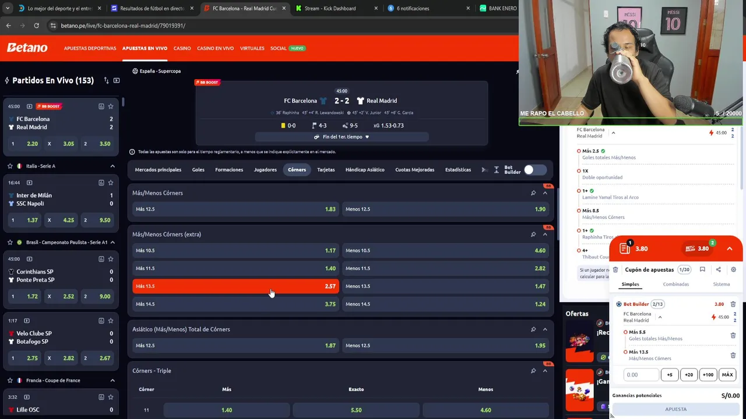This screenshot has height=419, width=746.
Task: Deselect the Más 13.5 corners odd
Action: pos(235,286)
